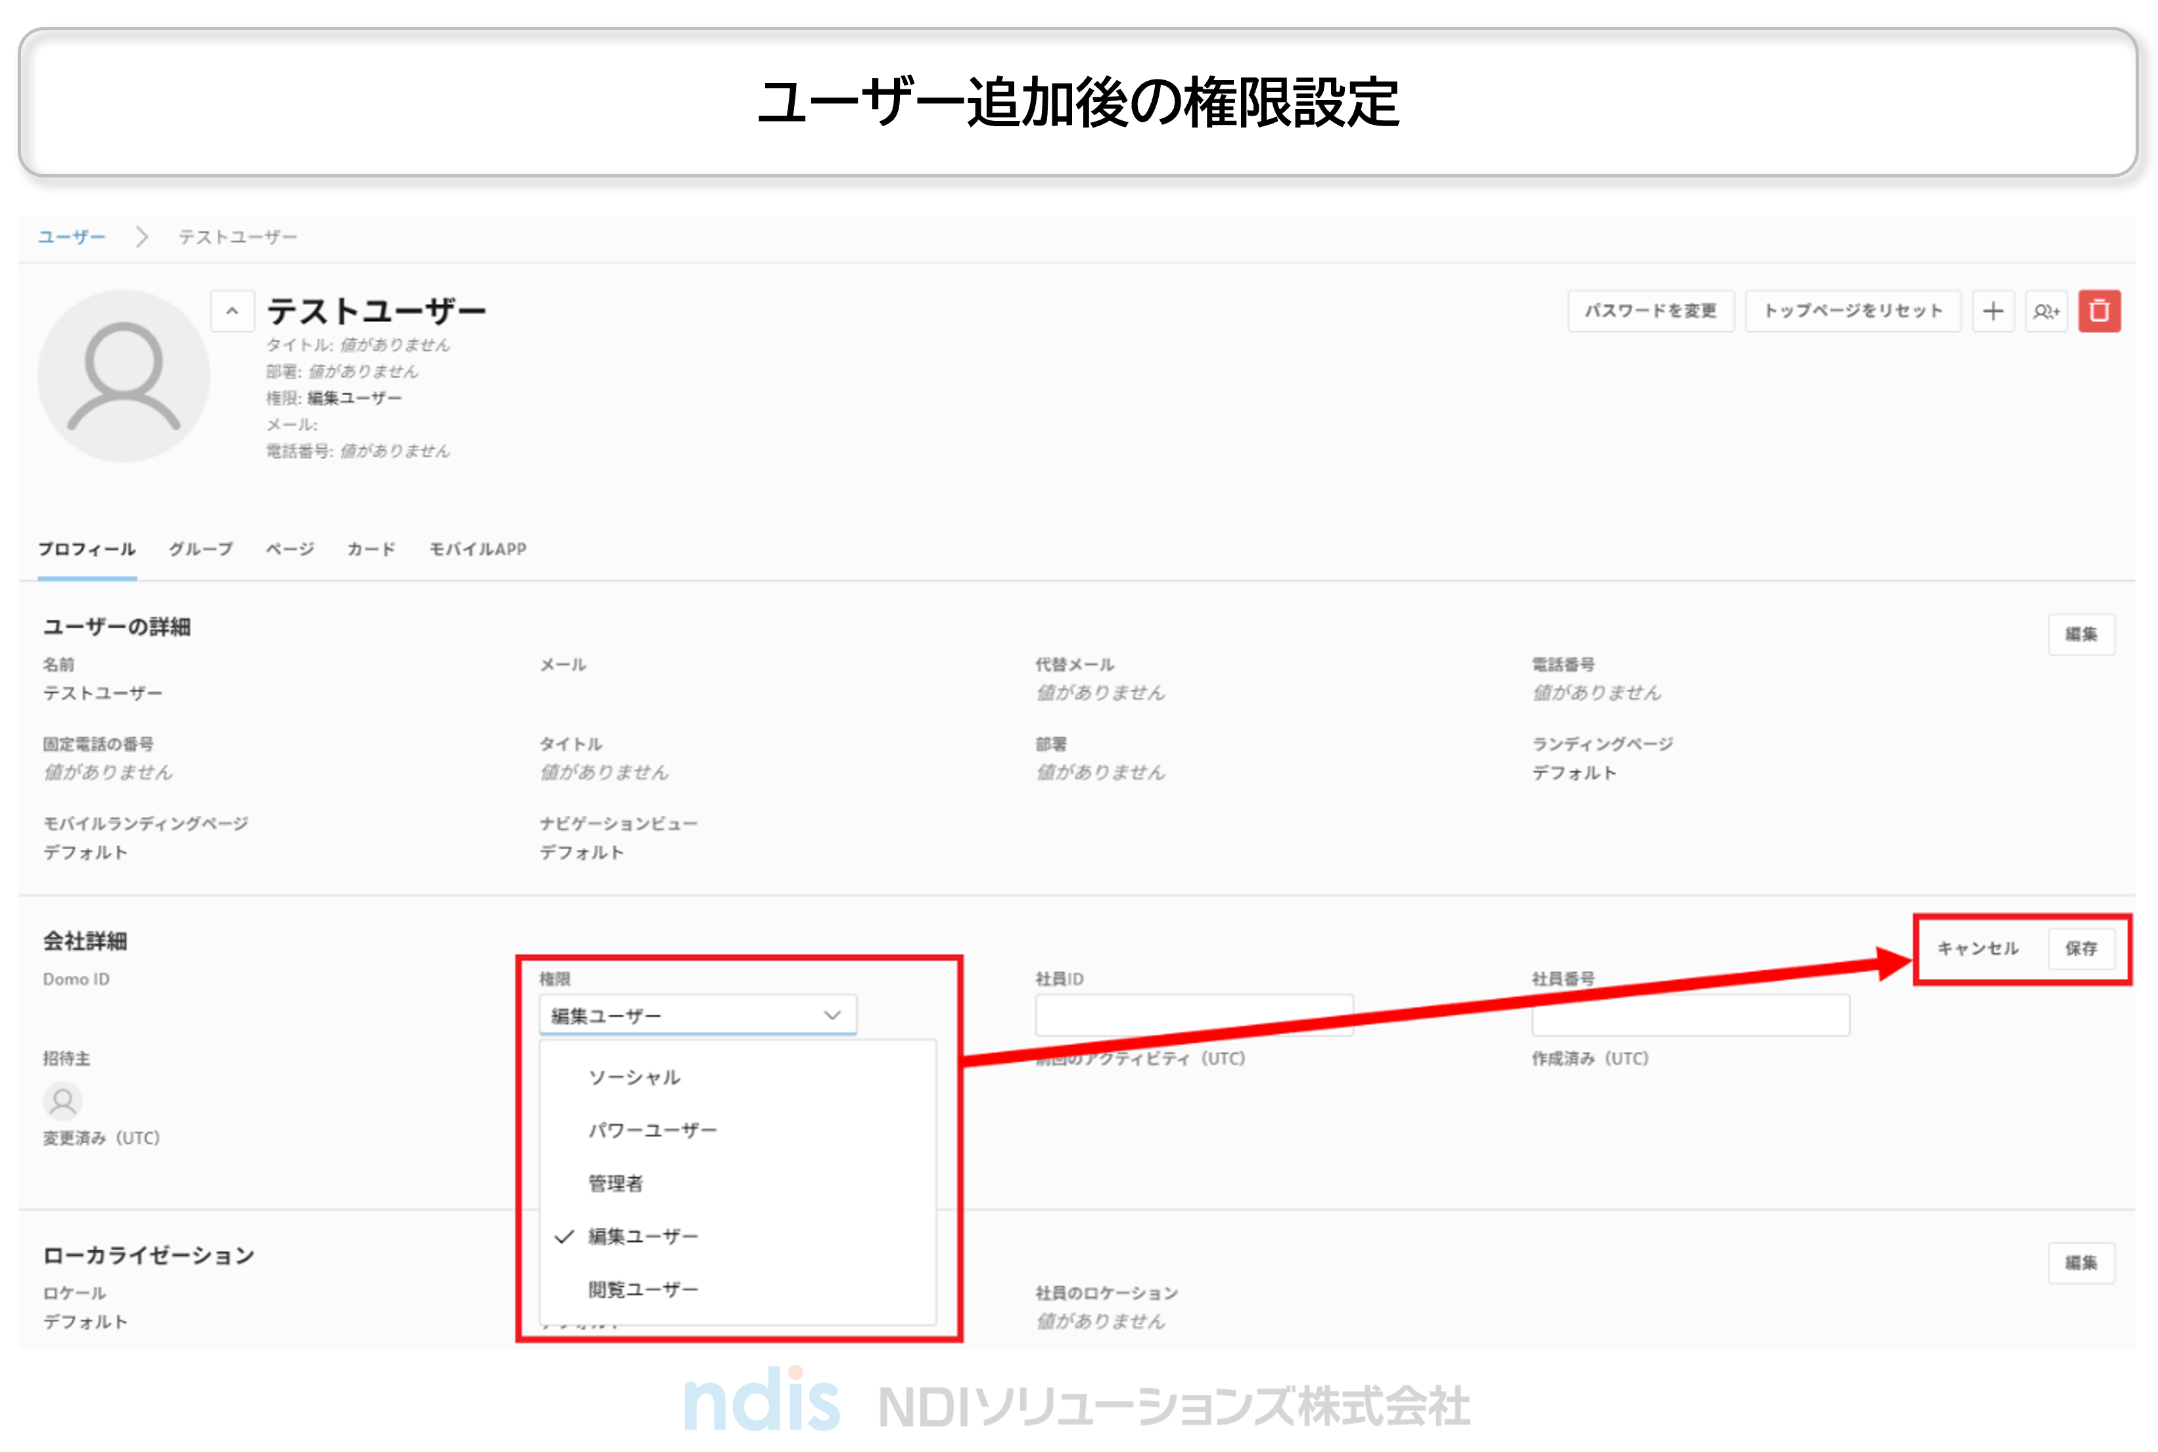The width and height of the screenshot is (2158, 1452).
Task: Click the red trash delete user icon
Action: [x=2099, y=311]
